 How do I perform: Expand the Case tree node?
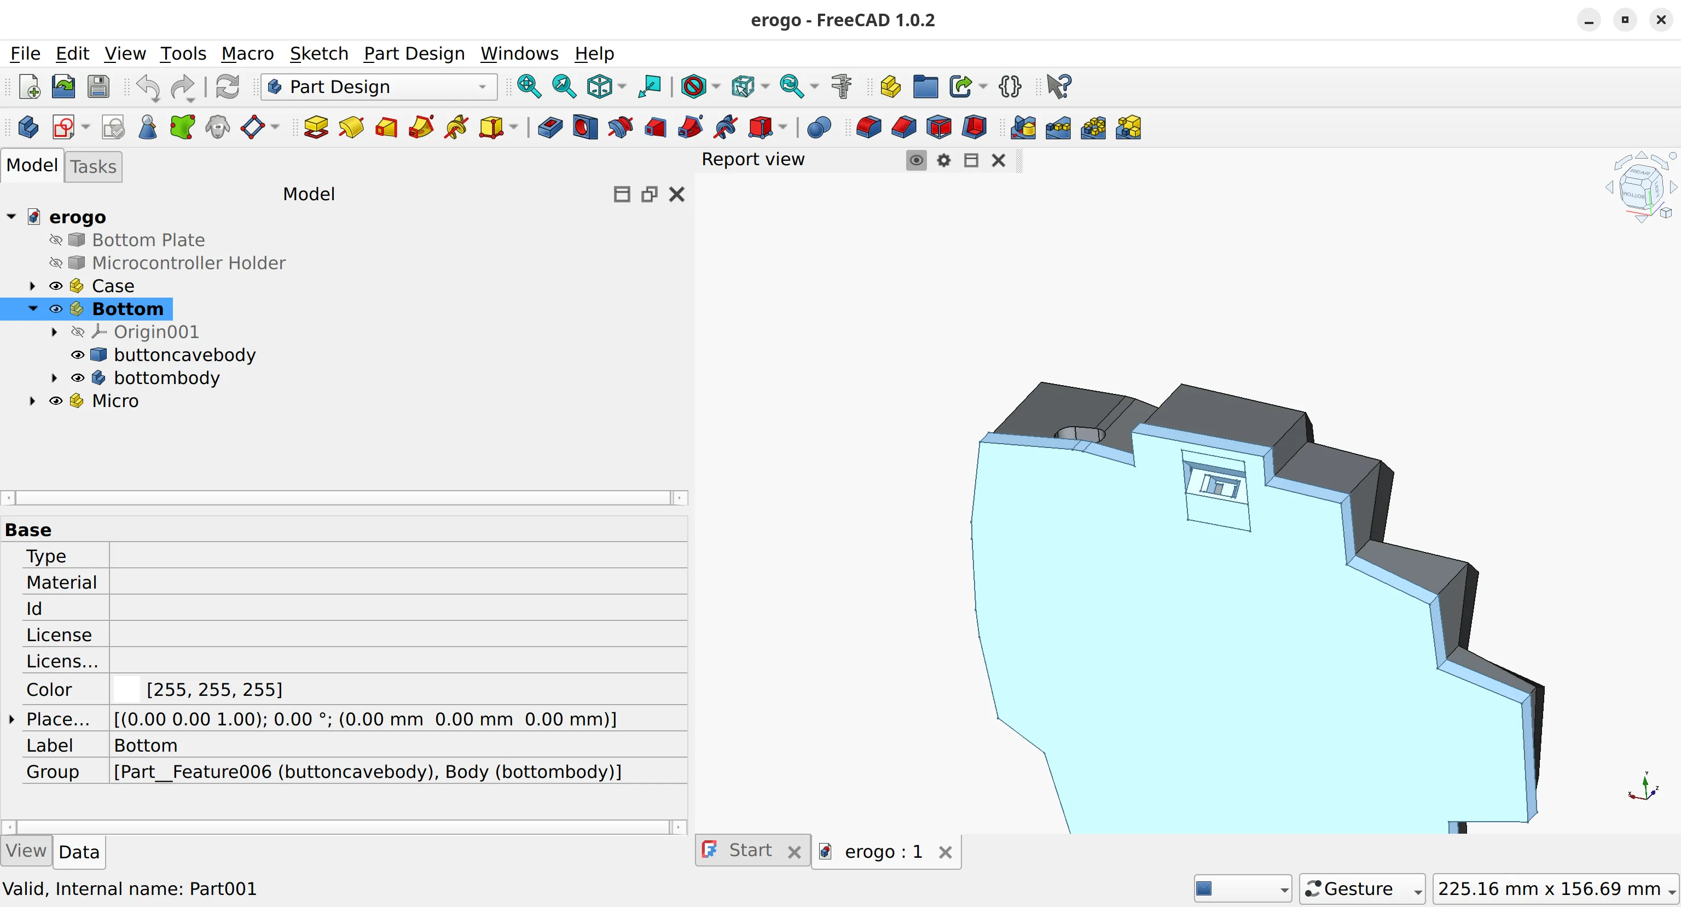[x=33, y=286]
